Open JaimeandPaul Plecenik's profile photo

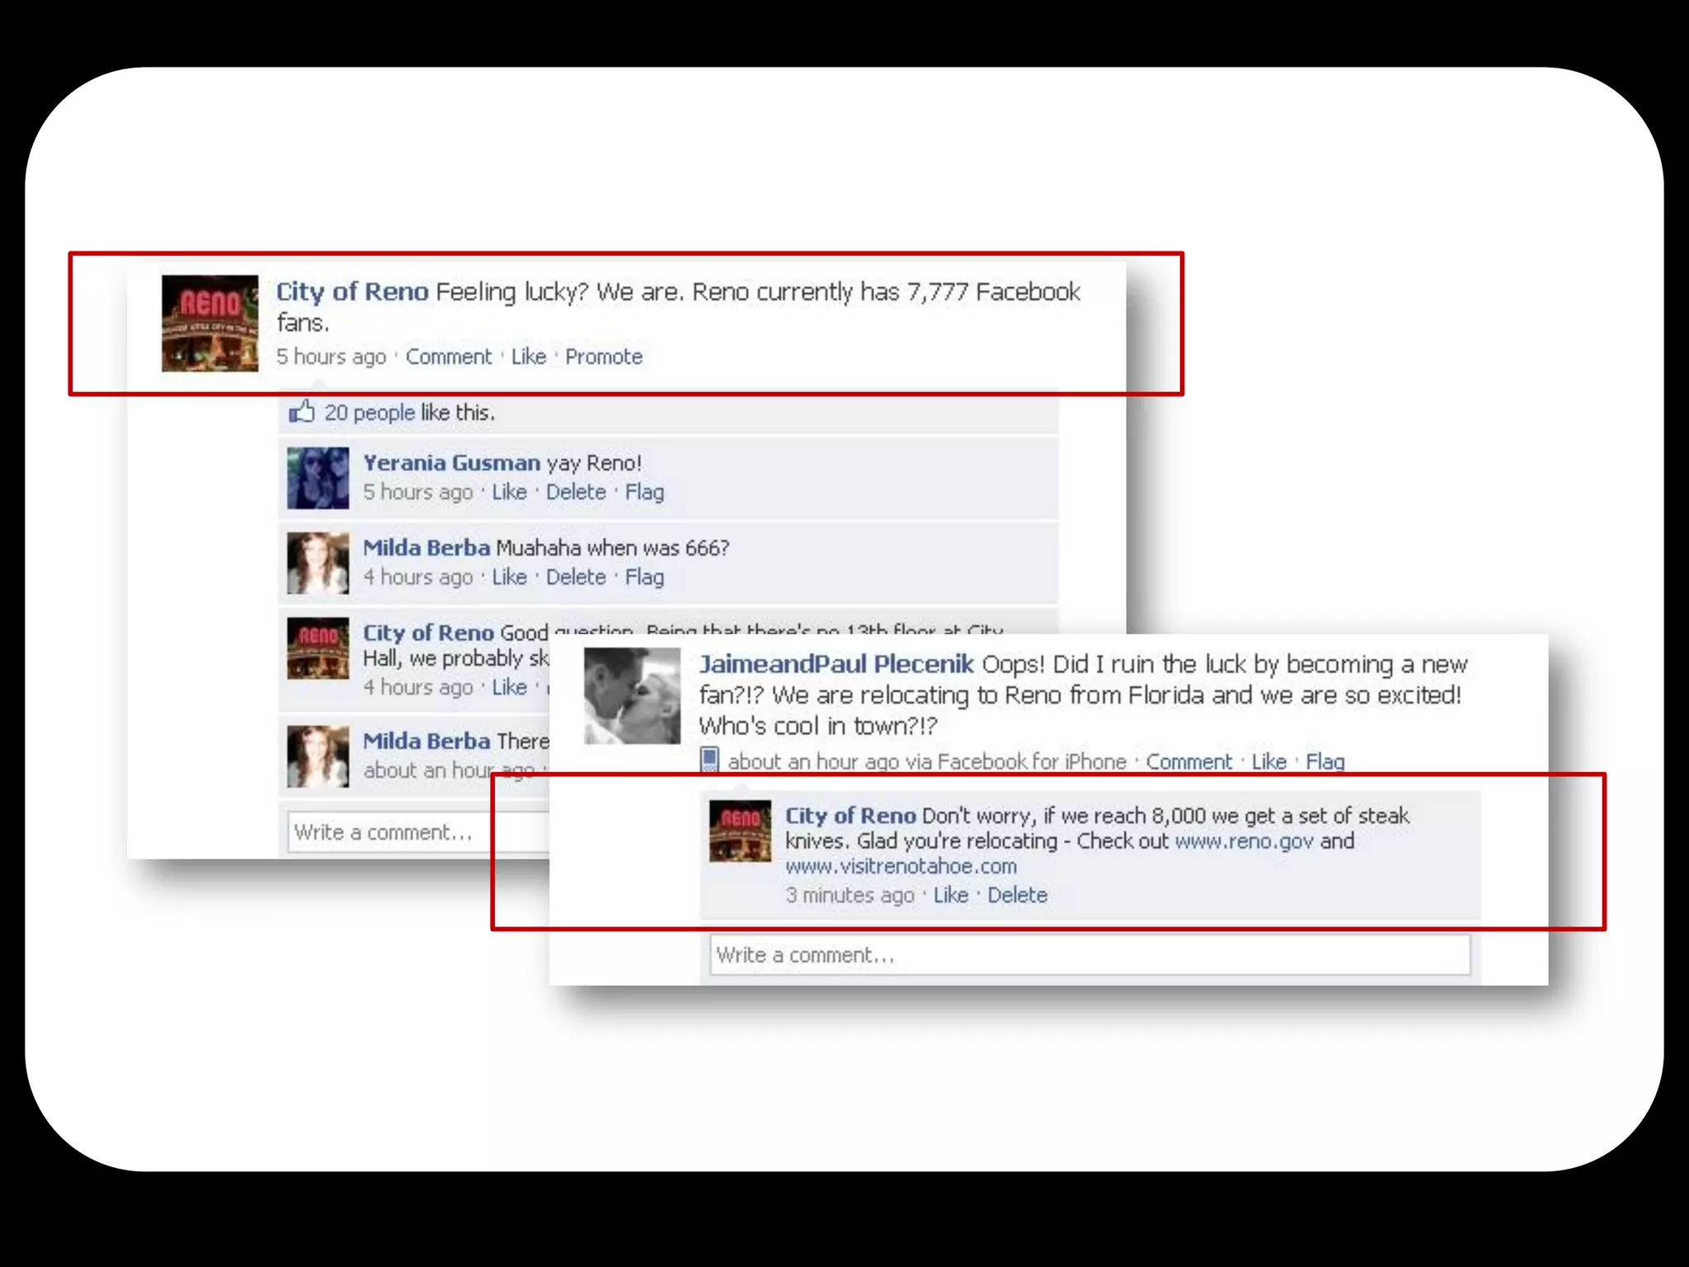pos(633,696)
